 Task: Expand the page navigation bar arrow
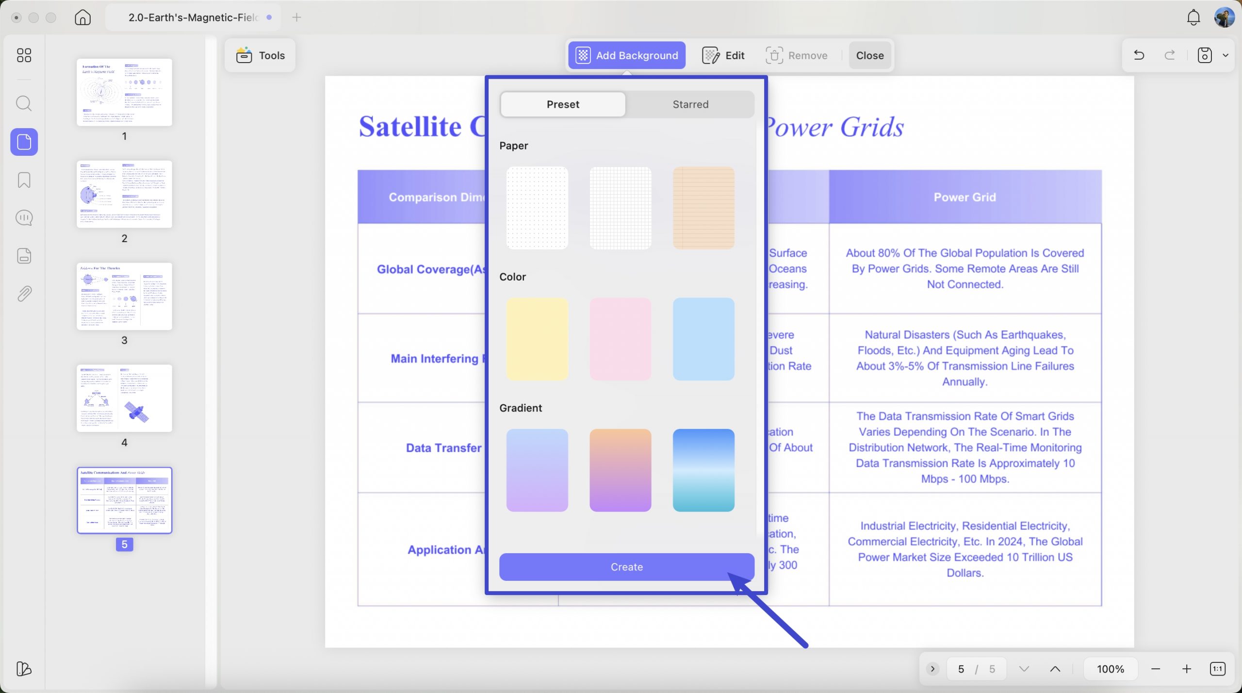click(932, 669)
